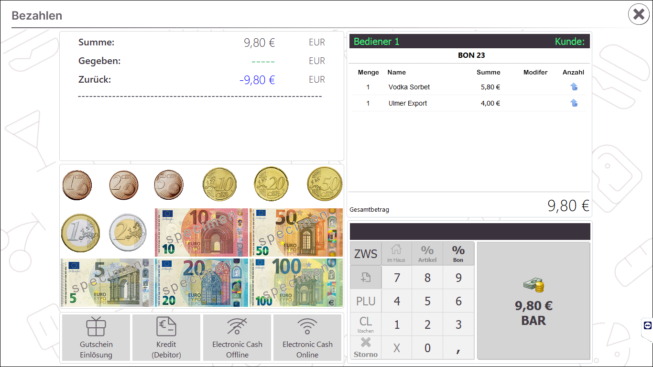
Task: Pay 9,80 € in BAR
Action: coord(533,301)
